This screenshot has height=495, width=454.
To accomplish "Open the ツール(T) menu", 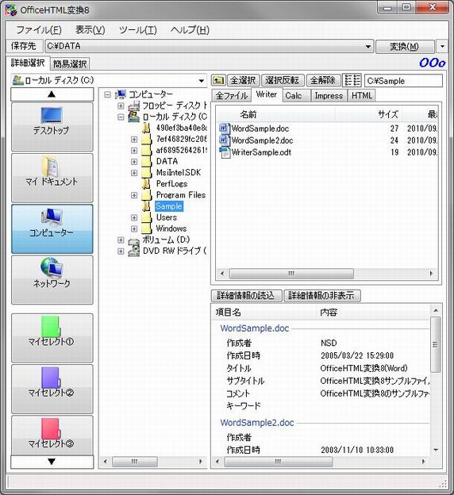I will 138,30.
